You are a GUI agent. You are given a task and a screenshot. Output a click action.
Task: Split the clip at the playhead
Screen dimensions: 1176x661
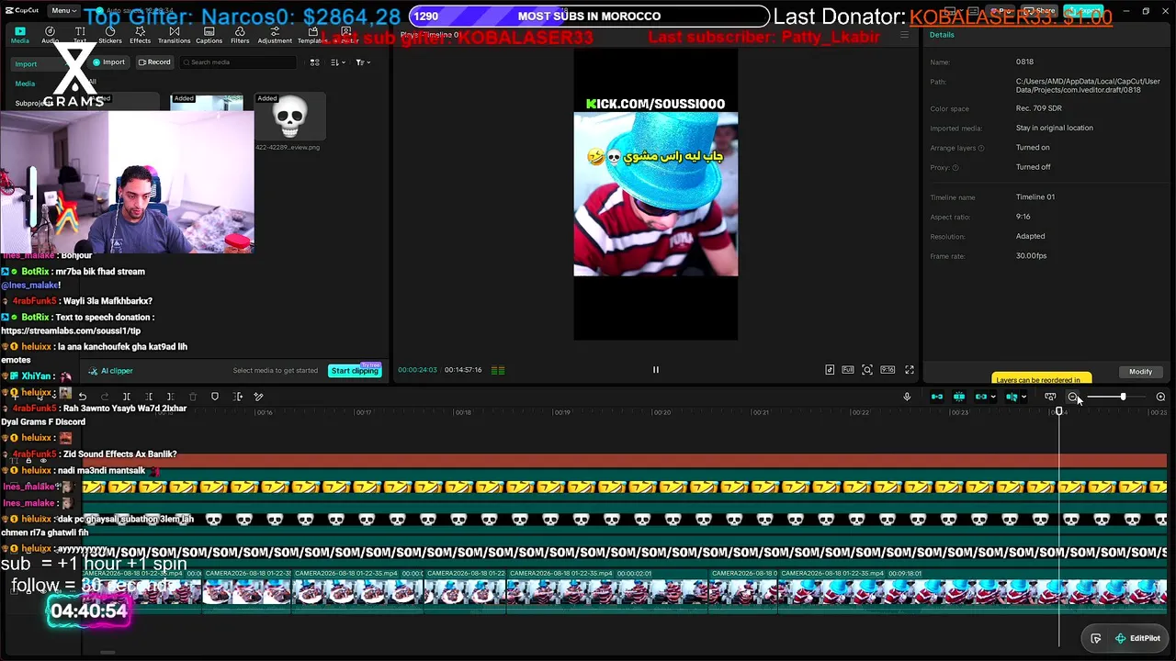pos(127,397)
